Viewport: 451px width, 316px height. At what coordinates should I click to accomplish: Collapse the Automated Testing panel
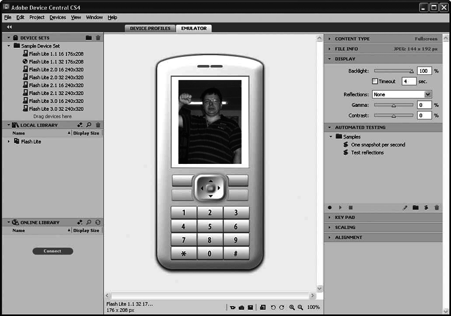330,127
